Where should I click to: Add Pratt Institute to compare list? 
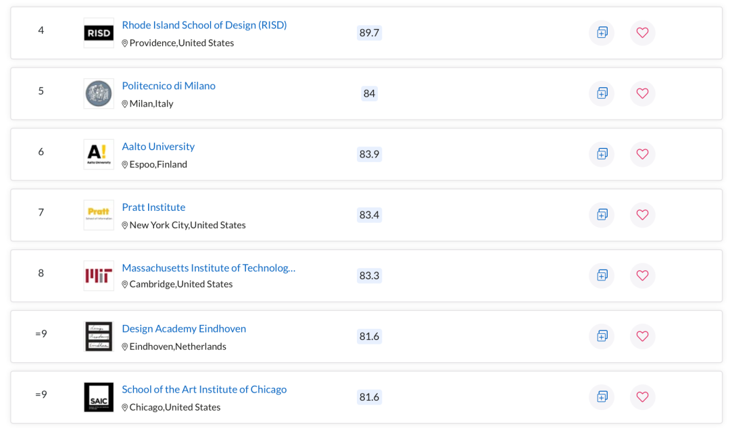coord(602,215)
